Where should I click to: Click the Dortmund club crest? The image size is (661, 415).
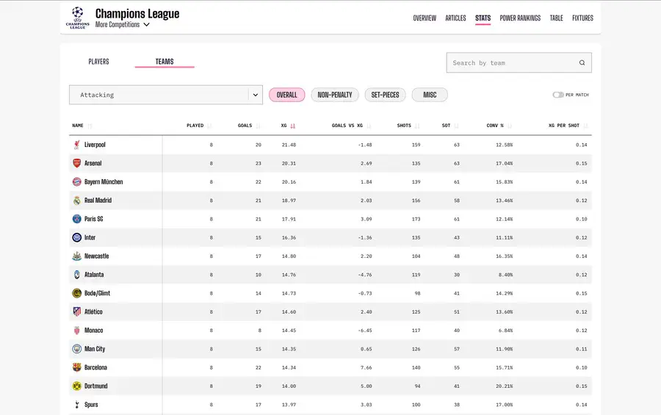pyautogui.click(x=76, y=386)
